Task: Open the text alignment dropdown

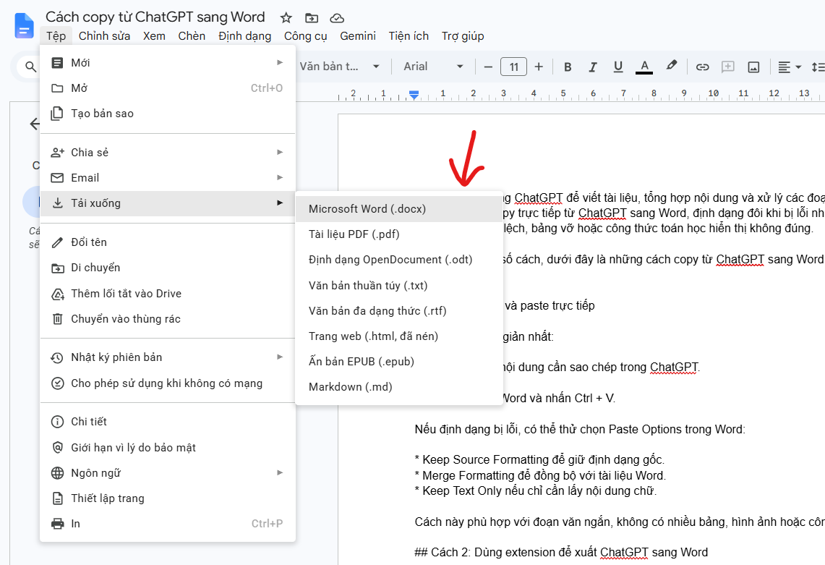Action: coord(790,67)
